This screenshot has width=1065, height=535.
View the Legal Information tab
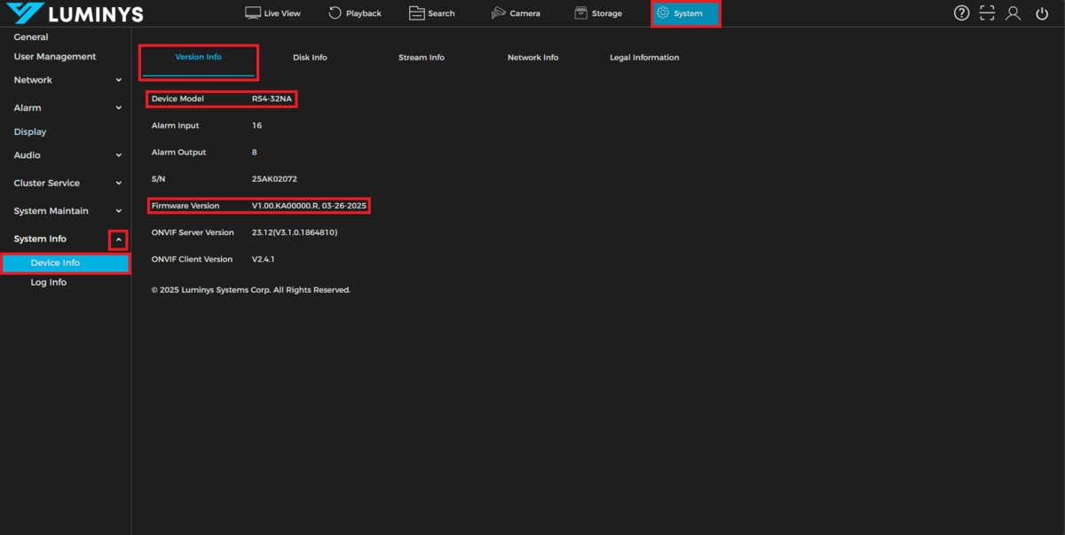coord(644,58)
